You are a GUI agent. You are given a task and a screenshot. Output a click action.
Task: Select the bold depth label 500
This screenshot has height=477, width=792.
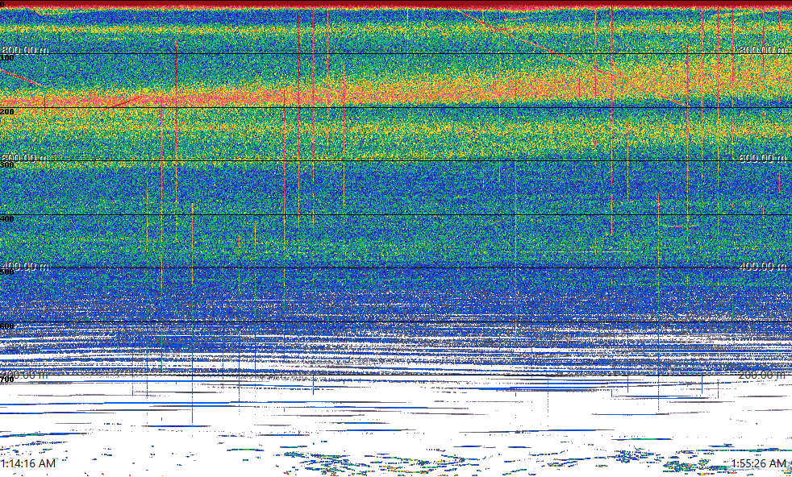coord(7,272)
